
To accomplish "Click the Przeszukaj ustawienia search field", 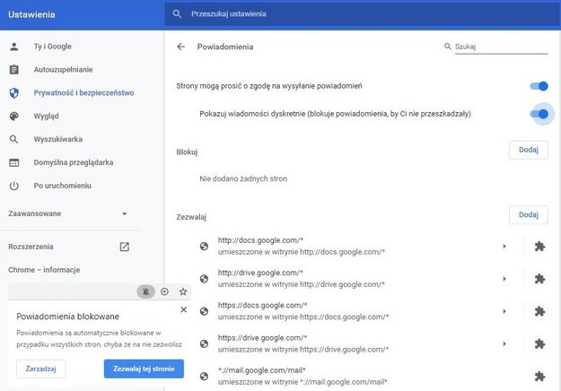I will 359,14.
